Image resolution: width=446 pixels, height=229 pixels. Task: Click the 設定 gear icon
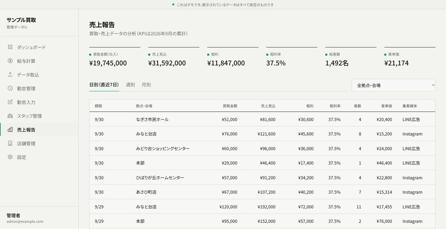pyautogui.click(x=10, y=157)
